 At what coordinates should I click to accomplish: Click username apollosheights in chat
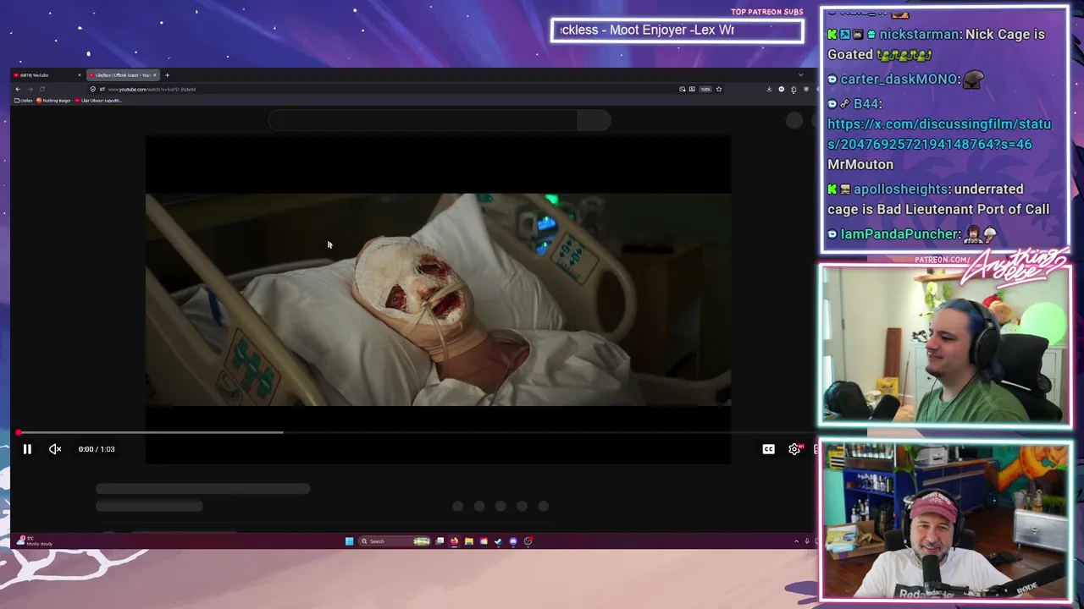pos(900,189)
